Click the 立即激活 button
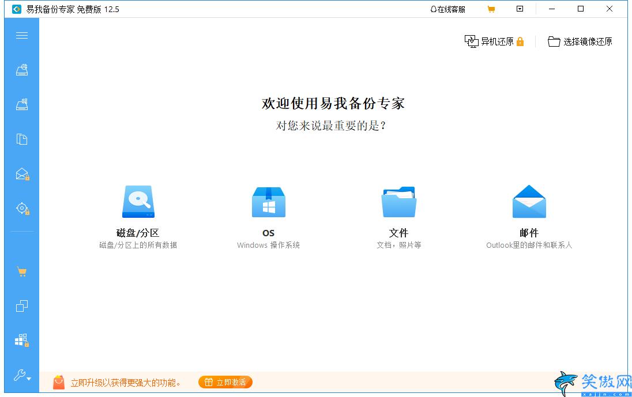The image size is (632, 397). 225,382
